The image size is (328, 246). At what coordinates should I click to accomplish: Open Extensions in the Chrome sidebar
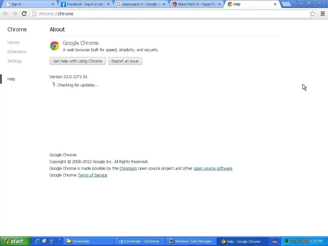[17, 52]
